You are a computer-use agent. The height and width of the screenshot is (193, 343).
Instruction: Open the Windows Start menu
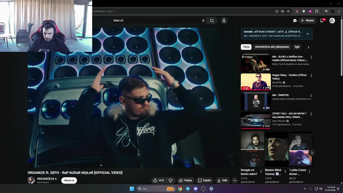pos(132,189)
